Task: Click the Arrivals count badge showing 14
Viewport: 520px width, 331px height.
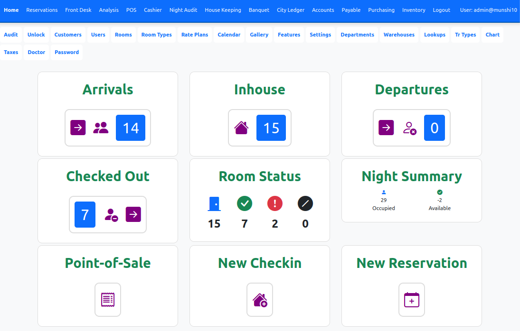Action: pos(131,128)
